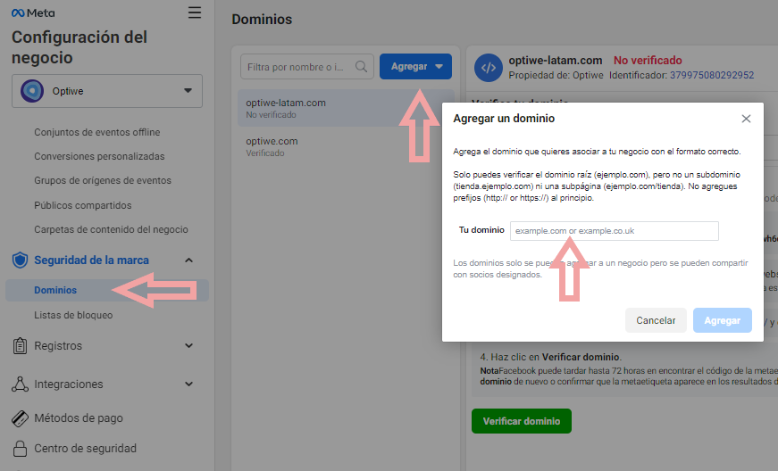Screen dimensions: 778x471
Task: Click the Centro de seguridad lock icon
Action: click(20, 449)
